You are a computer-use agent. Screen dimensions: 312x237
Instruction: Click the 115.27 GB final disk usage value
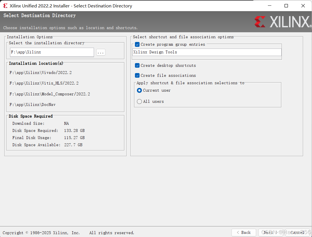click(x=74, y=138)
